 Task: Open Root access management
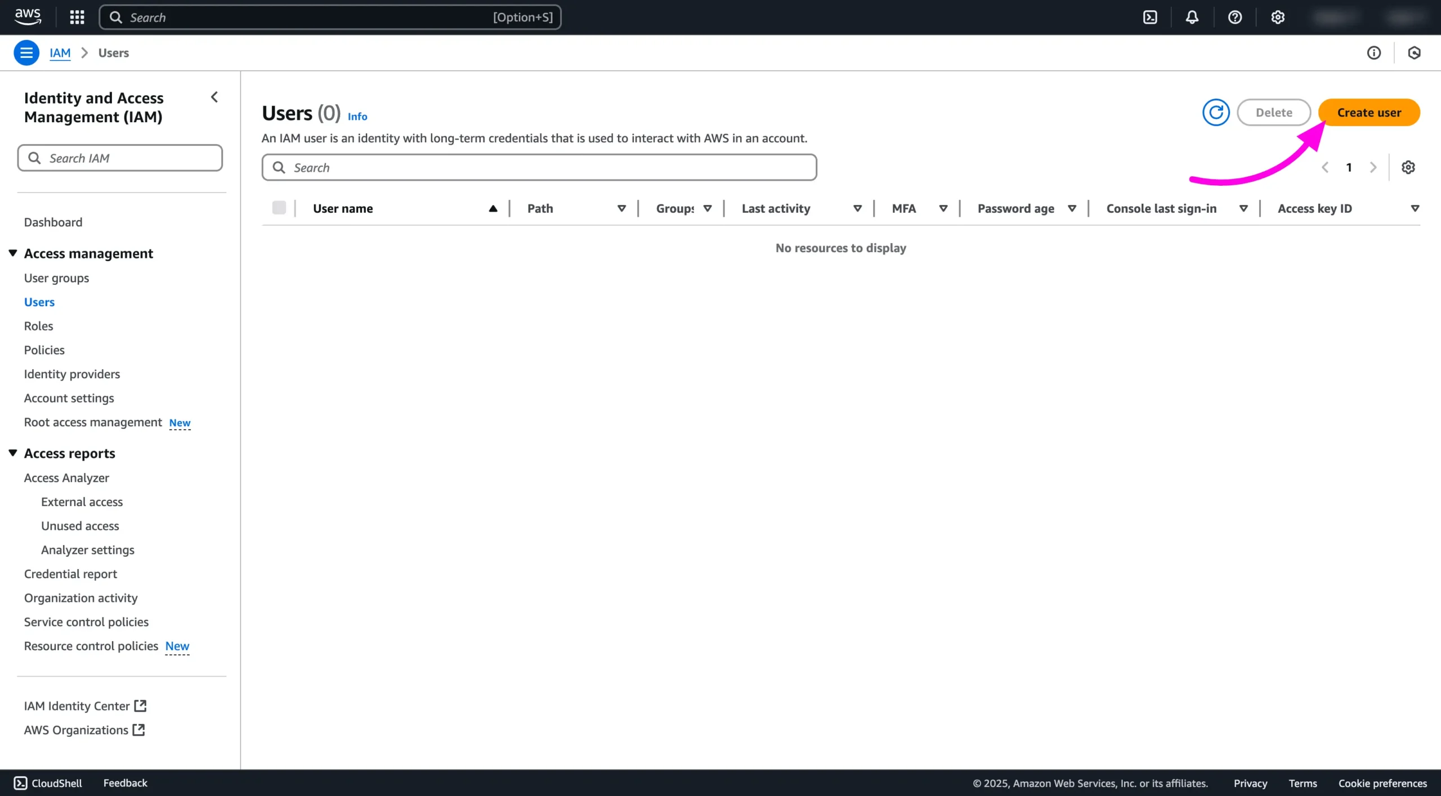pyautogui.click(x=93, y=422)
